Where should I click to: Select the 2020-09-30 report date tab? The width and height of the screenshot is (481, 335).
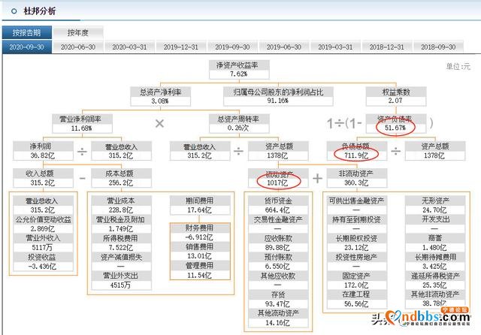(x=27, y=47)
